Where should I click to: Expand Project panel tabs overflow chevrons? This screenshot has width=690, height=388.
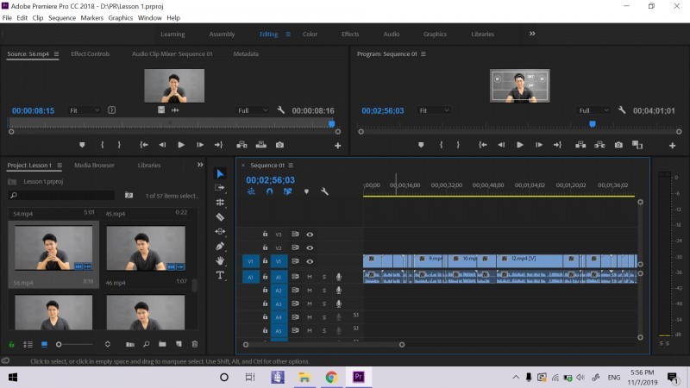[200, 165]
